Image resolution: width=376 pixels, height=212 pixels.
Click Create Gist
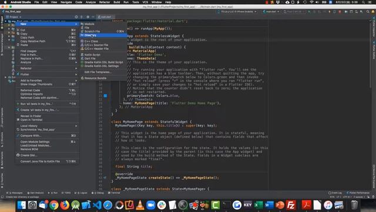click(47, 155)
